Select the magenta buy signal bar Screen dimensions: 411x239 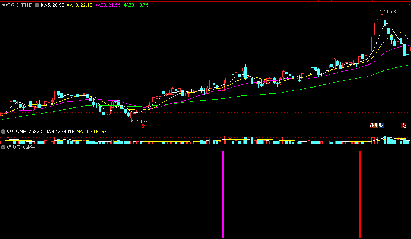coord(223,195)
